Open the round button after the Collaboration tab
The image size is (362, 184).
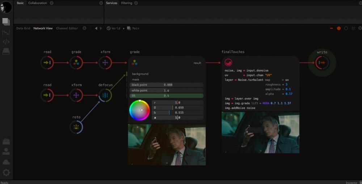(x=52, y=3)
